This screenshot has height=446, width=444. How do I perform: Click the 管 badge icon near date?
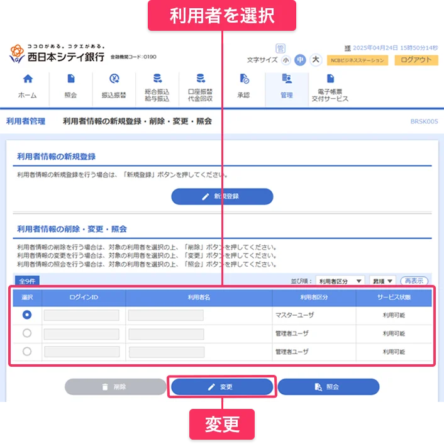click(x=280, y=48)
